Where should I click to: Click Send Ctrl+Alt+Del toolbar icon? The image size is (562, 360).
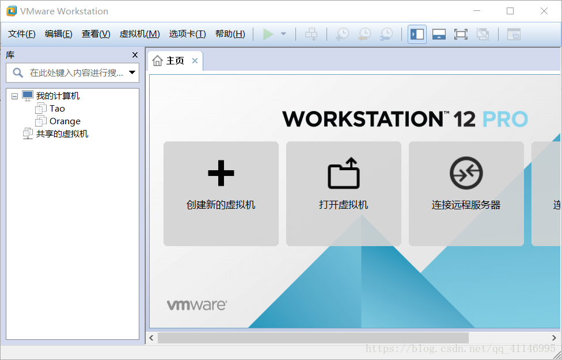(x=311, y=35)
